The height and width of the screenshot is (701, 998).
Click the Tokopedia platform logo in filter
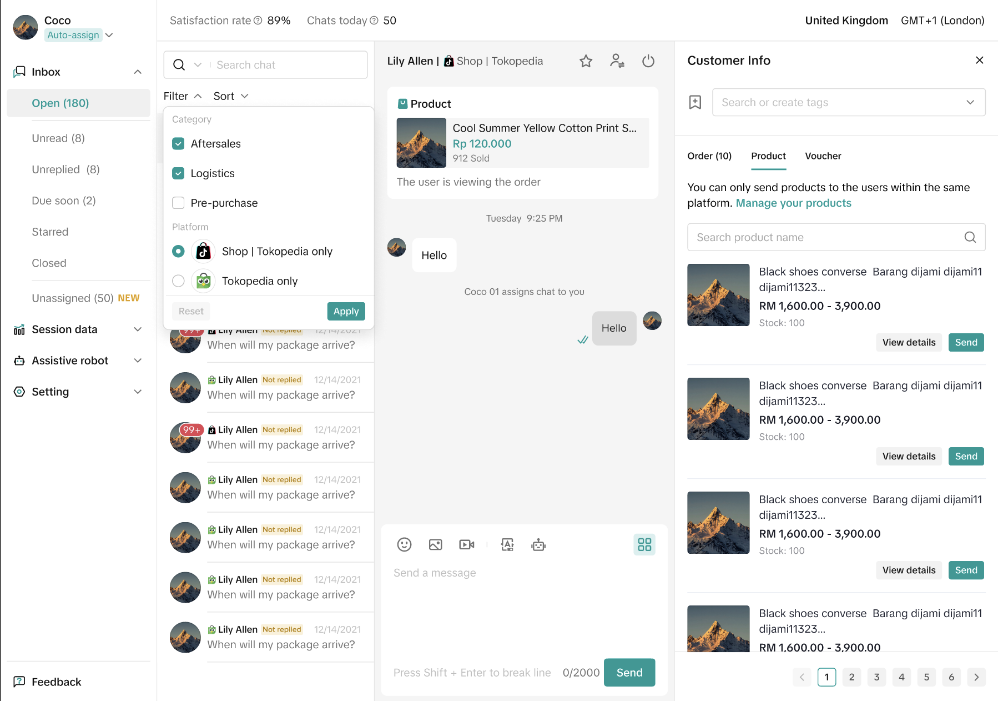[x=204, y=281]
